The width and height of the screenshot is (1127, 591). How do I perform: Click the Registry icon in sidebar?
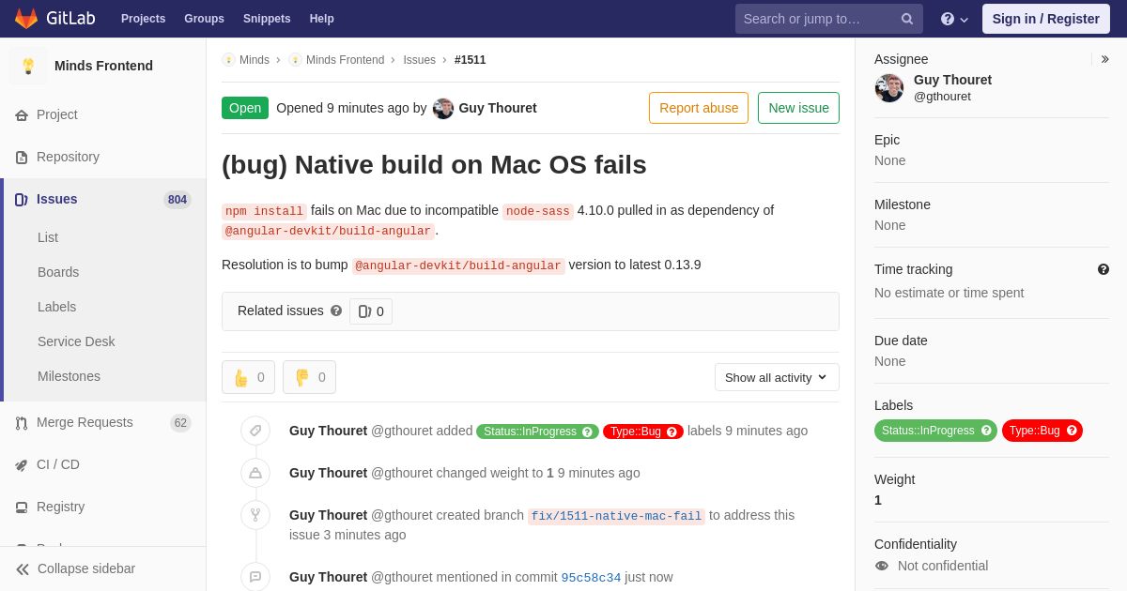pyautogui.click(x=22, y=507)
